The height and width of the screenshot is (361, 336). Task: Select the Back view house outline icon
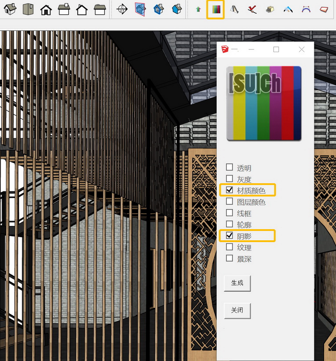coord(82,9)
